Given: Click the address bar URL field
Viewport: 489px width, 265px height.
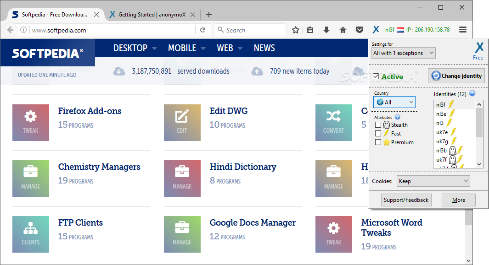Looking at the screenshot, I should pos(112,30).
